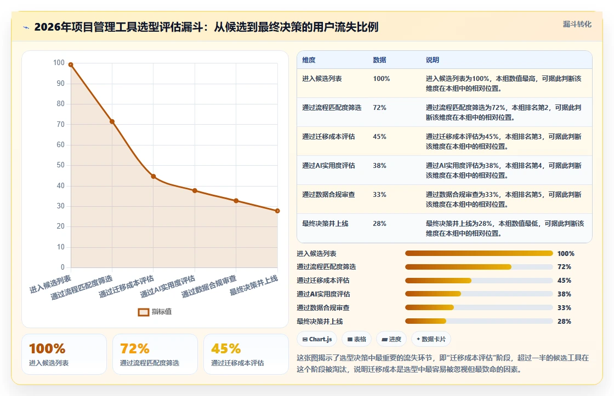The width and height of the screenshot is (614, 396).
Task: Toggle the 指标值 legend swatch
Action: click(143, 312)
